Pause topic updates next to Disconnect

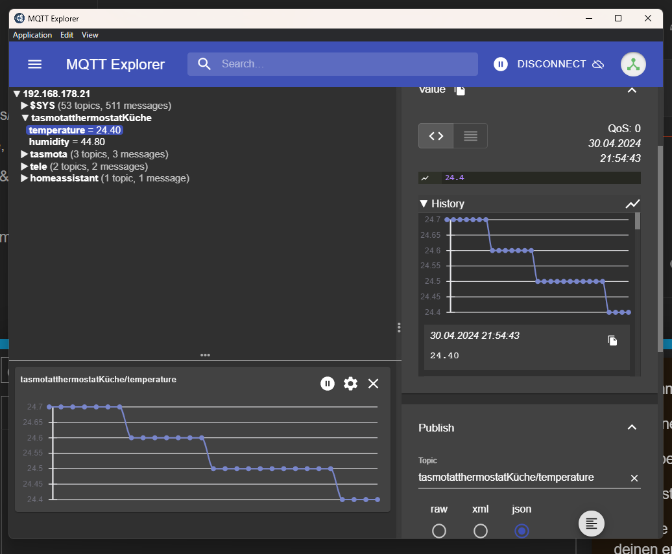click(500, 64)
